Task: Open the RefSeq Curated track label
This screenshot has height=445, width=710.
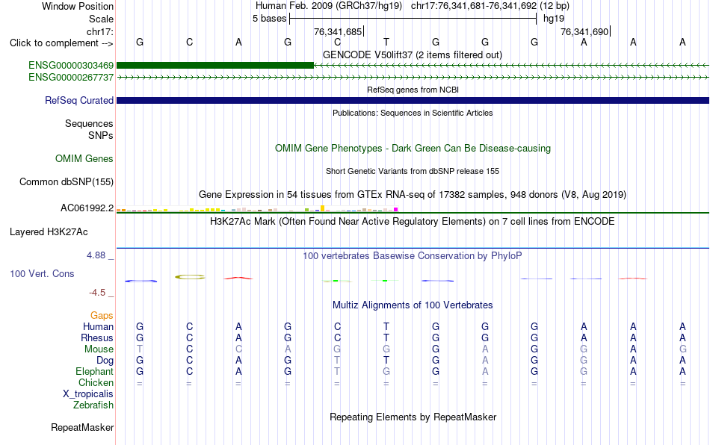Action: click(x=79, y=100)
